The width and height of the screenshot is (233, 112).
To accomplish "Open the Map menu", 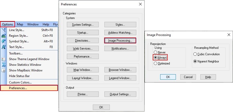I will [x=20, y=24].
